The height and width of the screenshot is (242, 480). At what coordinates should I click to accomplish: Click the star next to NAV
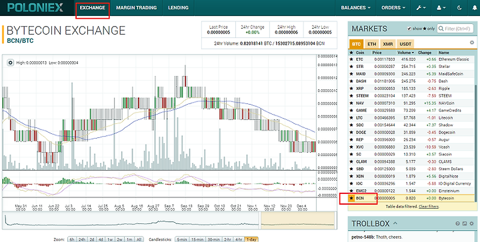point(351,103)
